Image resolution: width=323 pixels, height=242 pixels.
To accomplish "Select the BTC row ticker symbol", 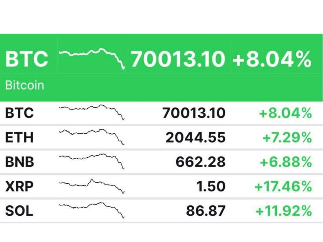I will pos(19,113).
